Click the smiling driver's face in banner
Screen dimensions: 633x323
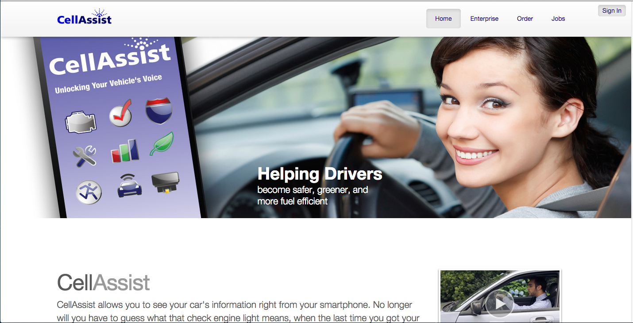click(474, 119)
